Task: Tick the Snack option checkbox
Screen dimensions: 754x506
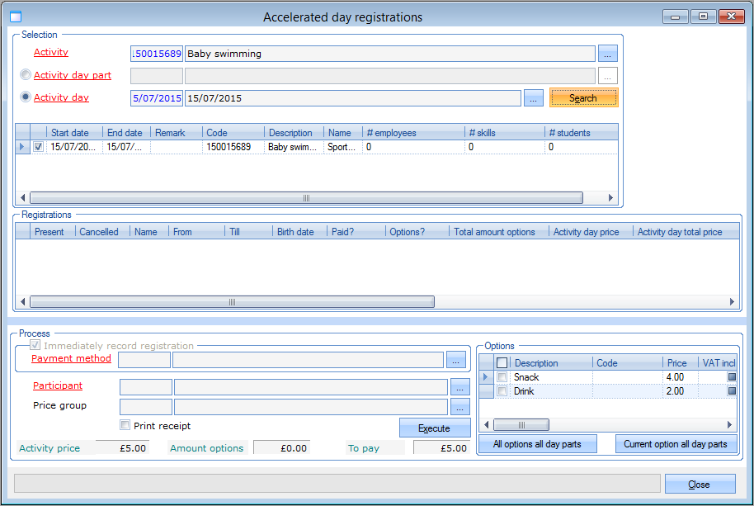Action: click(x=502, y=377)
